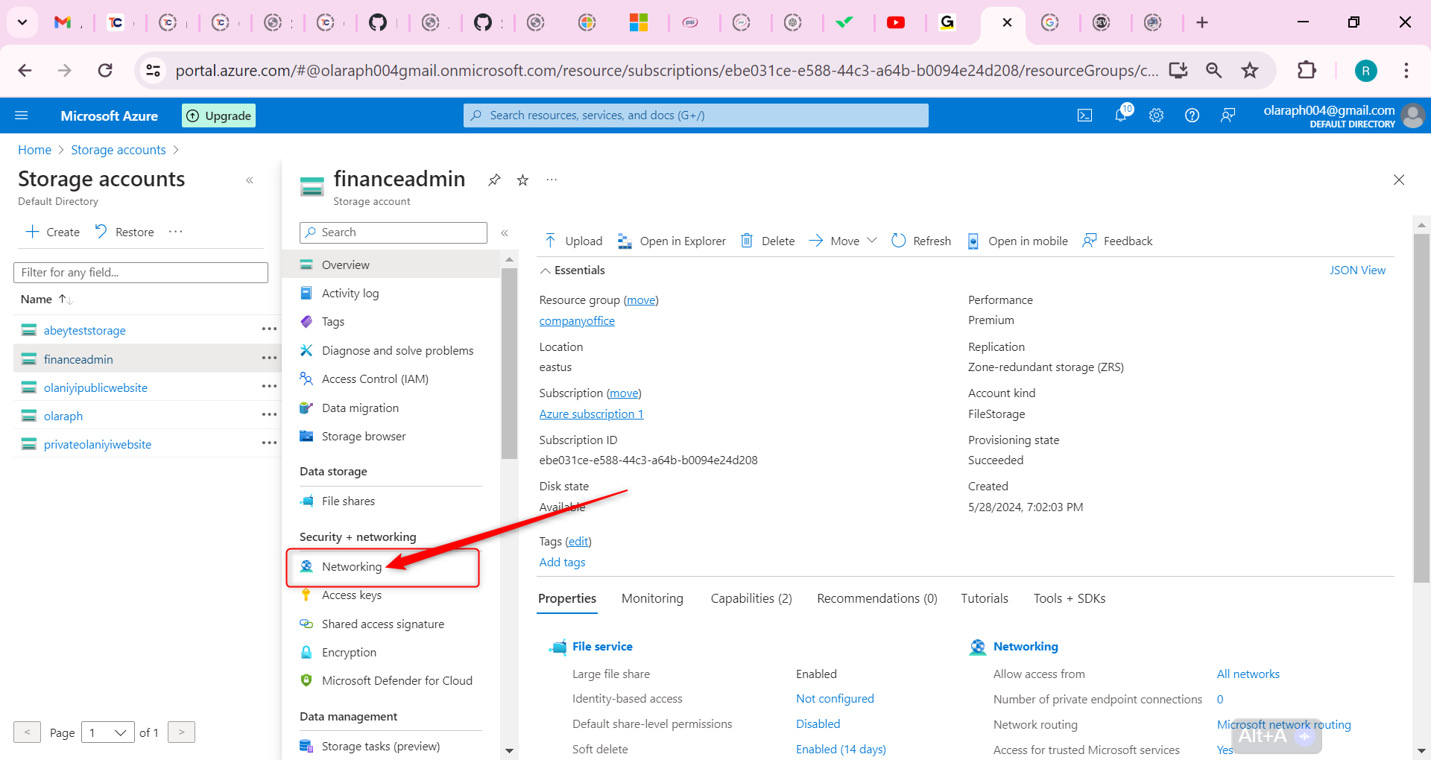Open more options for olaraph row

[x=269, y=415]
